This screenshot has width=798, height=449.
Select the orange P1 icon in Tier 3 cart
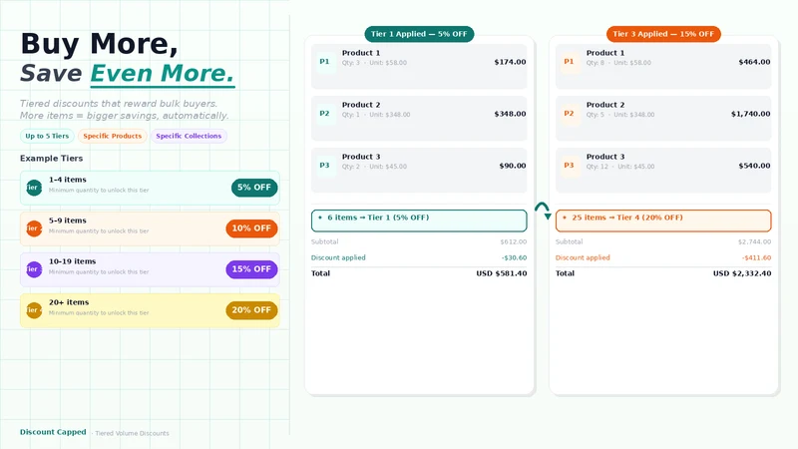click(x=569, y=62)
